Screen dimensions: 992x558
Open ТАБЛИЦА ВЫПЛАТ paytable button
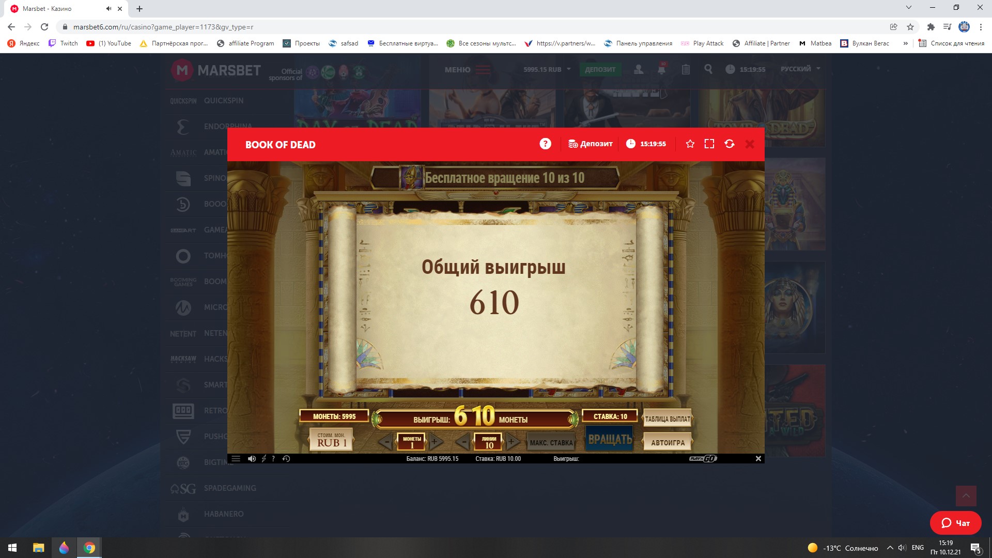click(667, 419)
